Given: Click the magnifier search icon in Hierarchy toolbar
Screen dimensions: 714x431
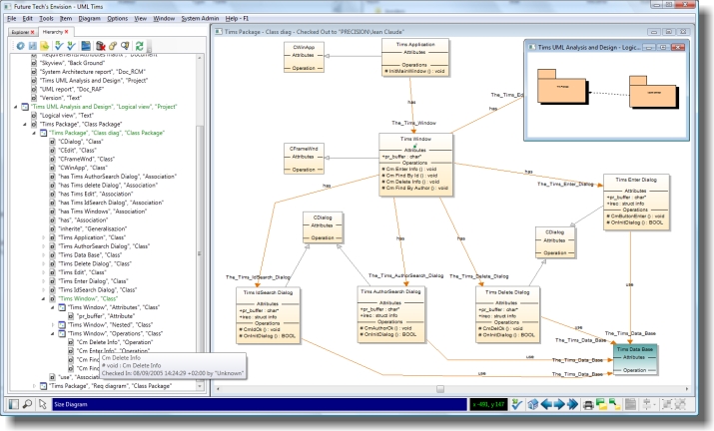Looking at the screenshot, I should point(125,46).
